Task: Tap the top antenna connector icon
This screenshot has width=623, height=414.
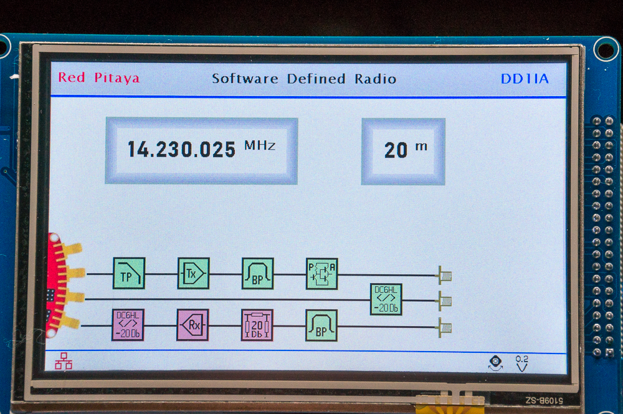Action: pyautogui.click(x=445, y=275)
